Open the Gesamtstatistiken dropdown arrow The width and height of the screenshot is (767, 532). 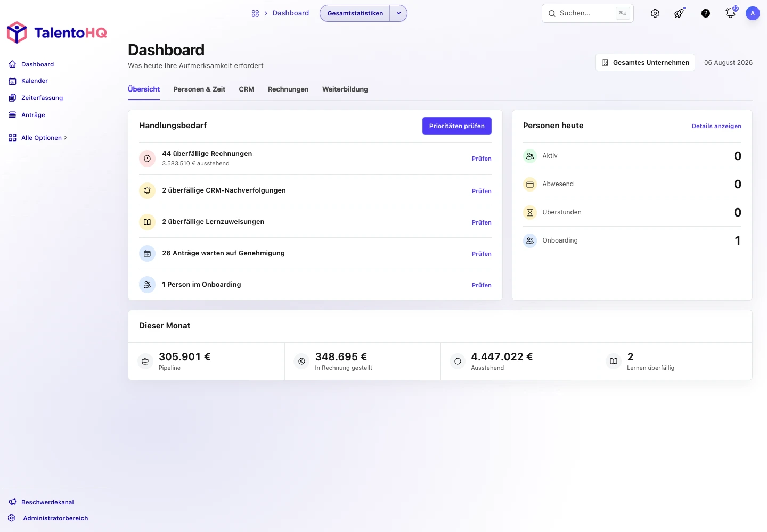click(x=398, y=13)
